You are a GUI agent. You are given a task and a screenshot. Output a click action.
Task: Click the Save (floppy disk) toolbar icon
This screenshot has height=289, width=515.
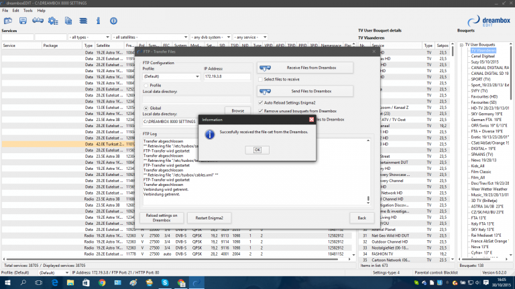pyautogui.click(x=23, y=21)
